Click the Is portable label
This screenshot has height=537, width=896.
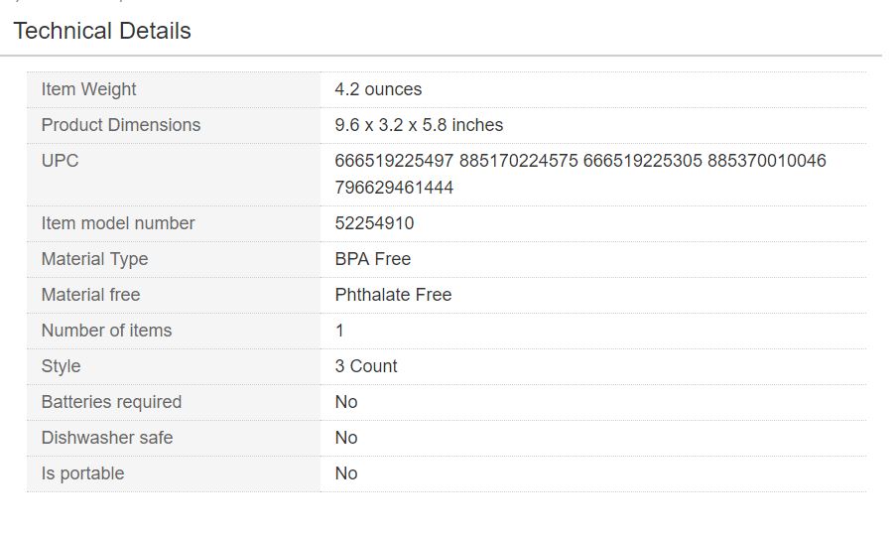(82, 473)
